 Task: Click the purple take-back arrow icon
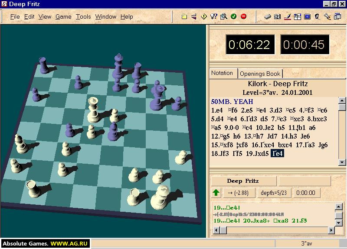[x=194, y=16]
